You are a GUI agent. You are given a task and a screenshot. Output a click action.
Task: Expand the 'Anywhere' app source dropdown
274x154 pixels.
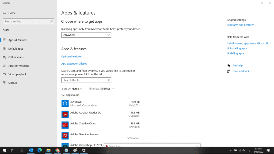click(x=86, y=35)
